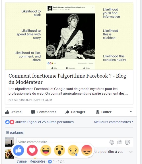
Task: Click the Commenter button
Action: 44,112
